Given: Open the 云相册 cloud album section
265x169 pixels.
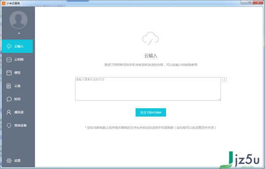Looking at the screenshot, I should coord(17,59).
